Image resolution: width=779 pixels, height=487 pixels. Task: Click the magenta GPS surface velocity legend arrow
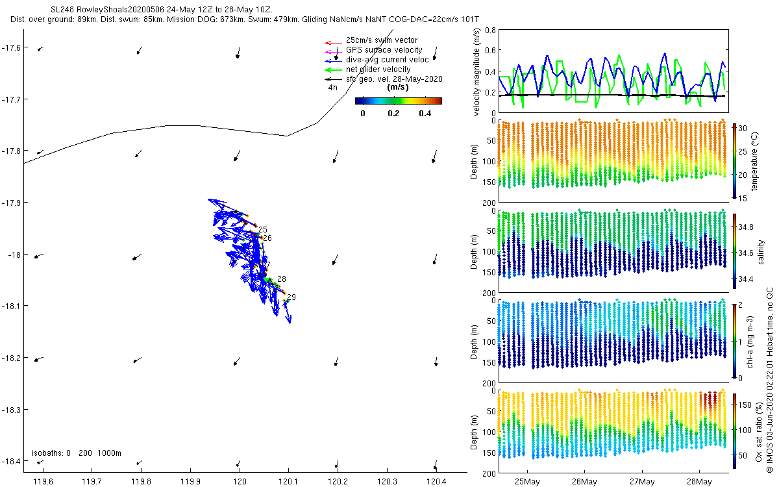[333, 51]
